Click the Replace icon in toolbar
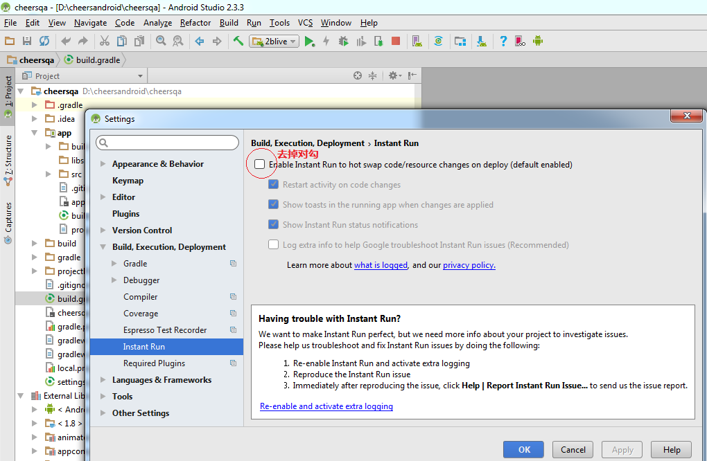 pyautogui.click(x=178, y=42)
